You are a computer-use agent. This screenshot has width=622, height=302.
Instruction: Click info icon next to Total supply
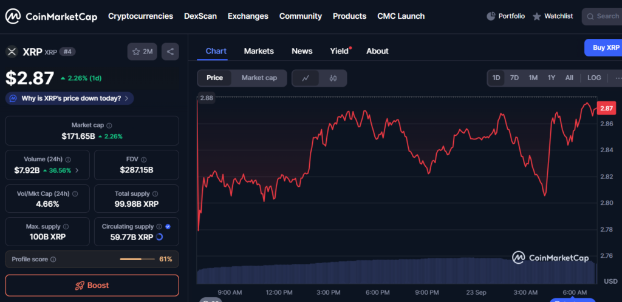(x=155, y=194)
